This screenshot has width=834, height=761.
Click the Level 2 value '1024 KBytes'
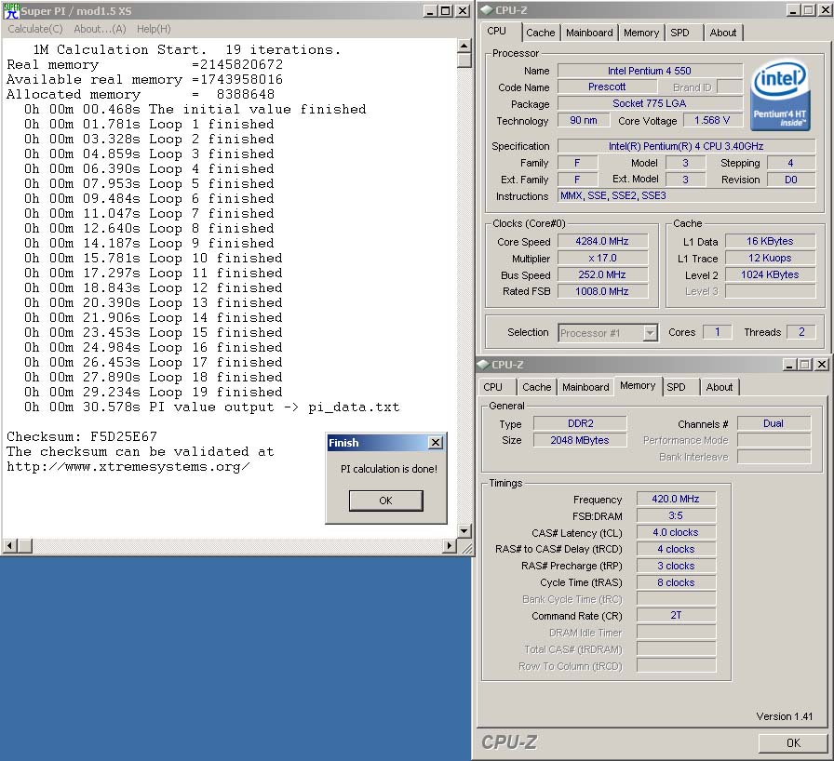coord(770,274)
